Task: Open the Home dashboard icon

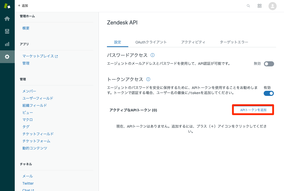Action: coord(7,19)
